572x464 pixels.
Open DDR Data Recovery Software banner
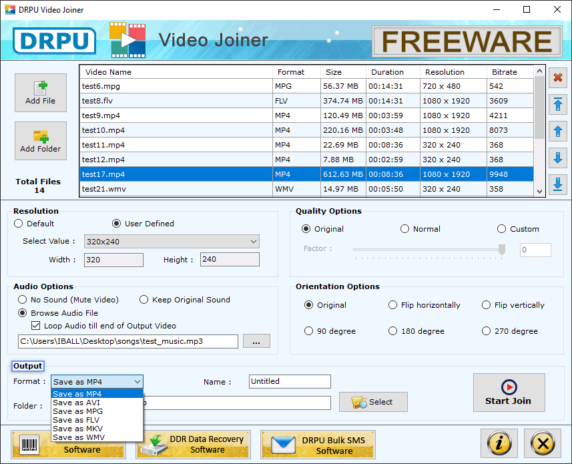[193, 444]
